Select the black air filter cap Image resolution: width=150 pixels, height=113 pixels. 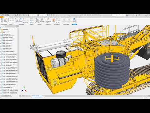pyautogui.click(x=61, y=54)
